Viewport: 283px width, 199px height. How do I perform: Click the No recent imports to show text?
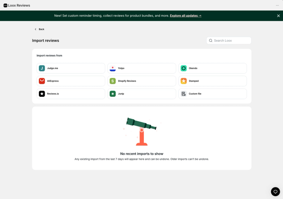[142, 154]
